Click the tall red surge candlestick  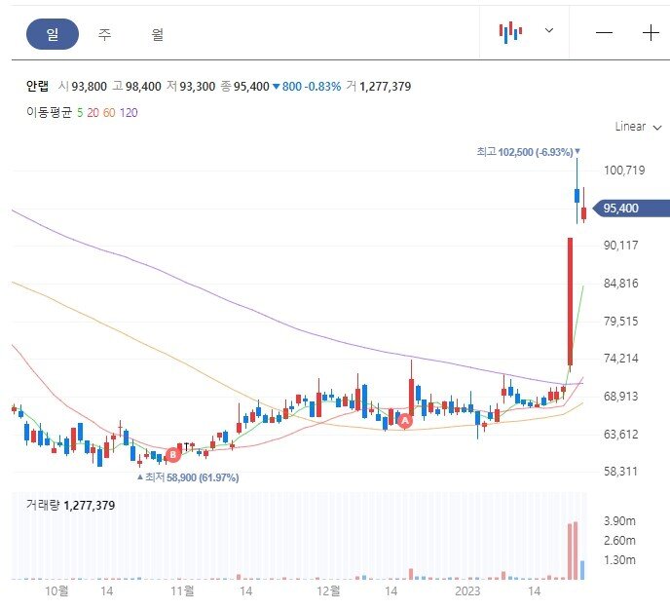coord(570,297)
